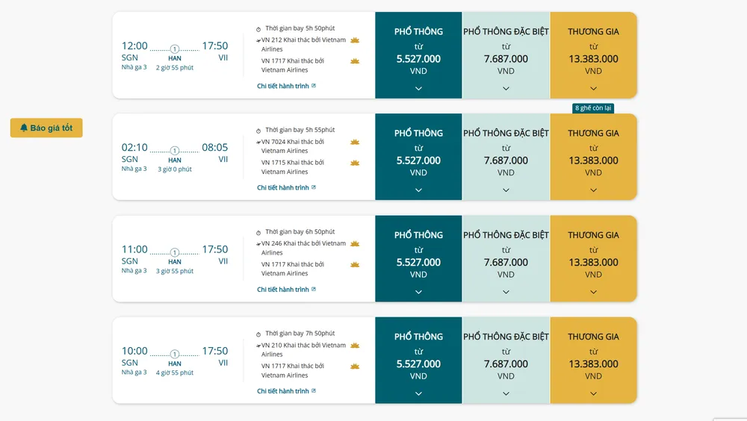Click the airplane icon next to VN 246
This screenshot has width=747, height=421.
tap(258, 243)
